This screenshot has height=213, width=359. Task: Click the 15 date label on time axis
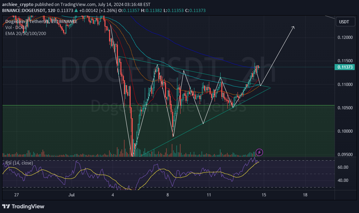pos(264,195)
